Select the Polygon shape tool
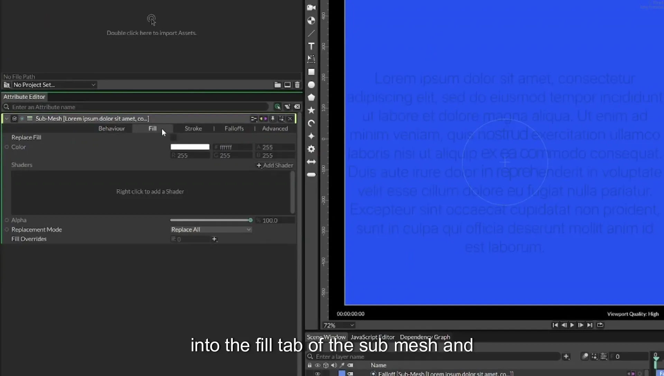This screenshot has height=376, width=664. coord(311,97)
